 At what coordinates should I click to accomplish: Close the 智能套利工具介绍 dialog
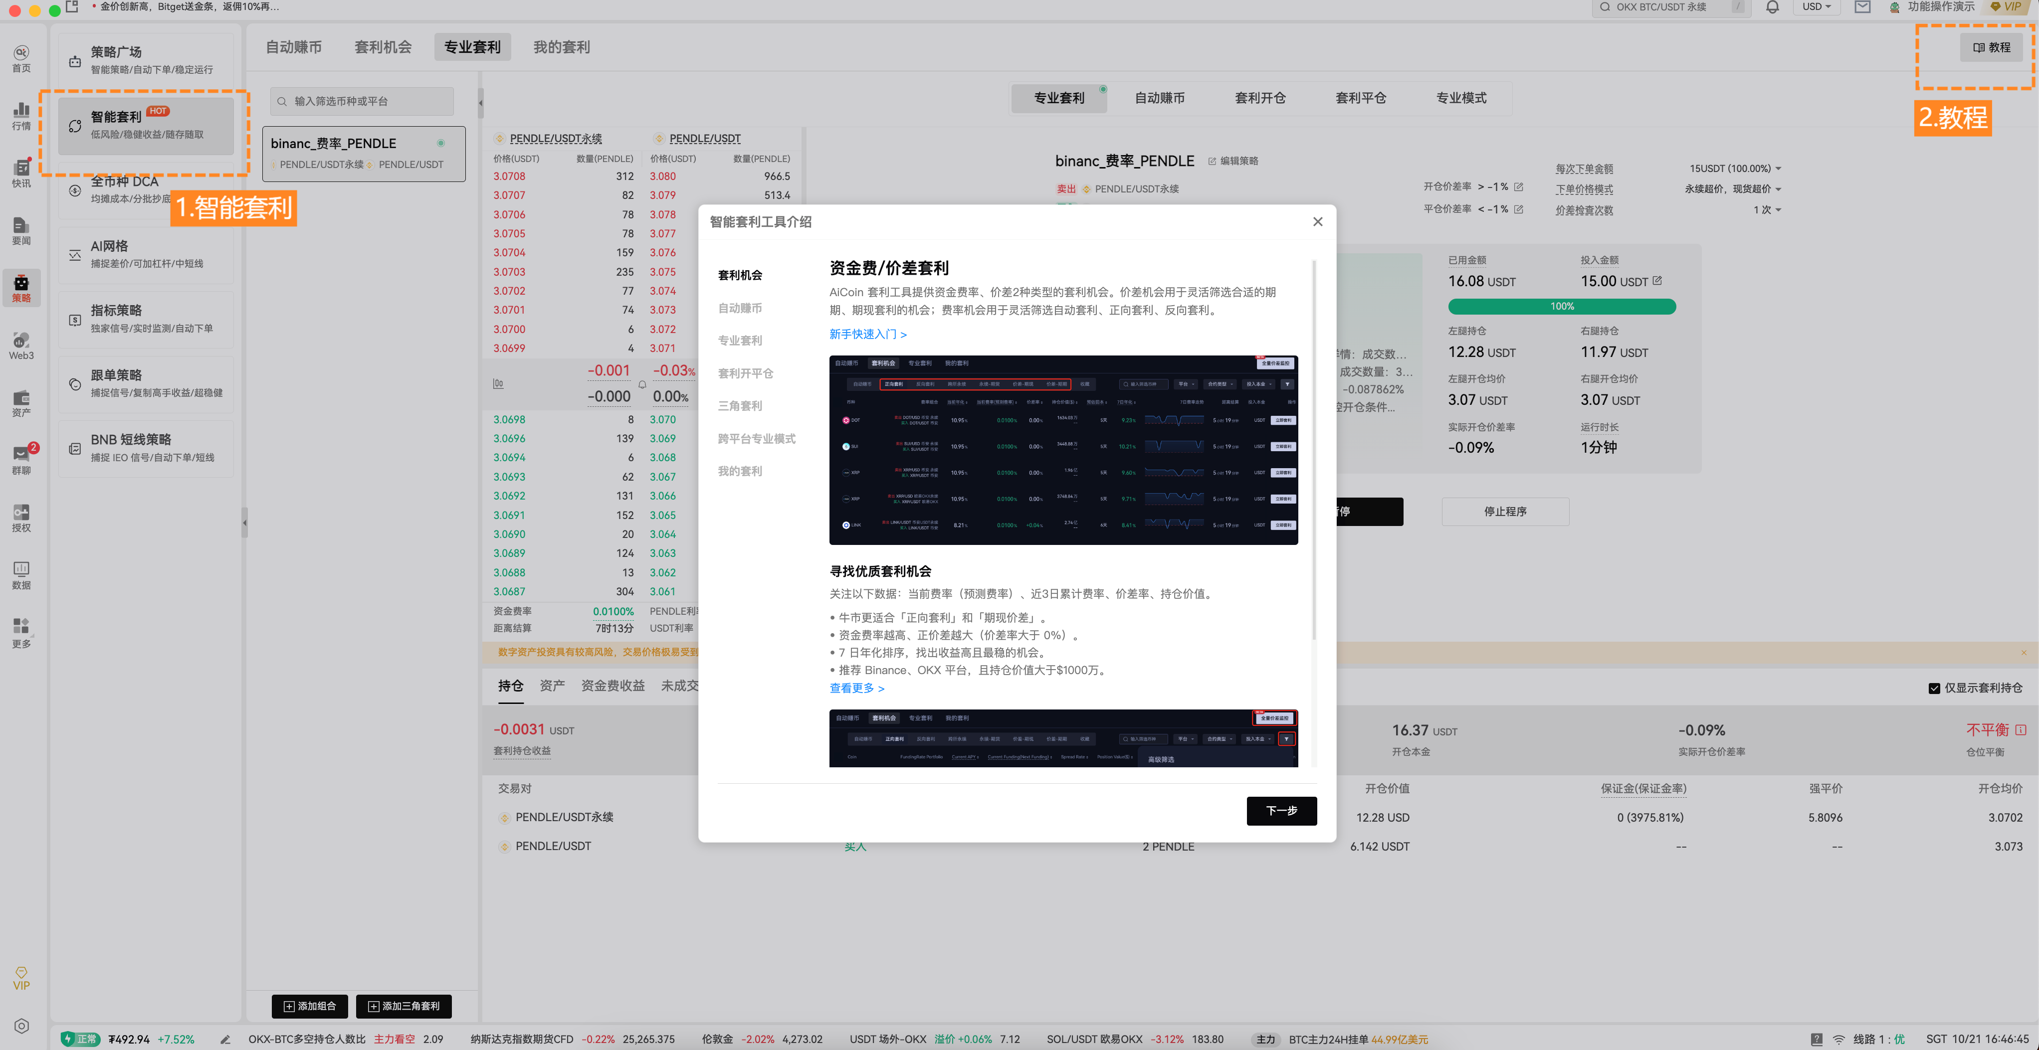coord(1318,221)
